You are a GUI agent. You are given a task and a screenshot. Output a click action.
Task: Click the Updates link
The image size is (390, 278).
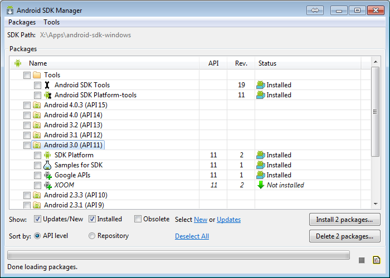228,220
